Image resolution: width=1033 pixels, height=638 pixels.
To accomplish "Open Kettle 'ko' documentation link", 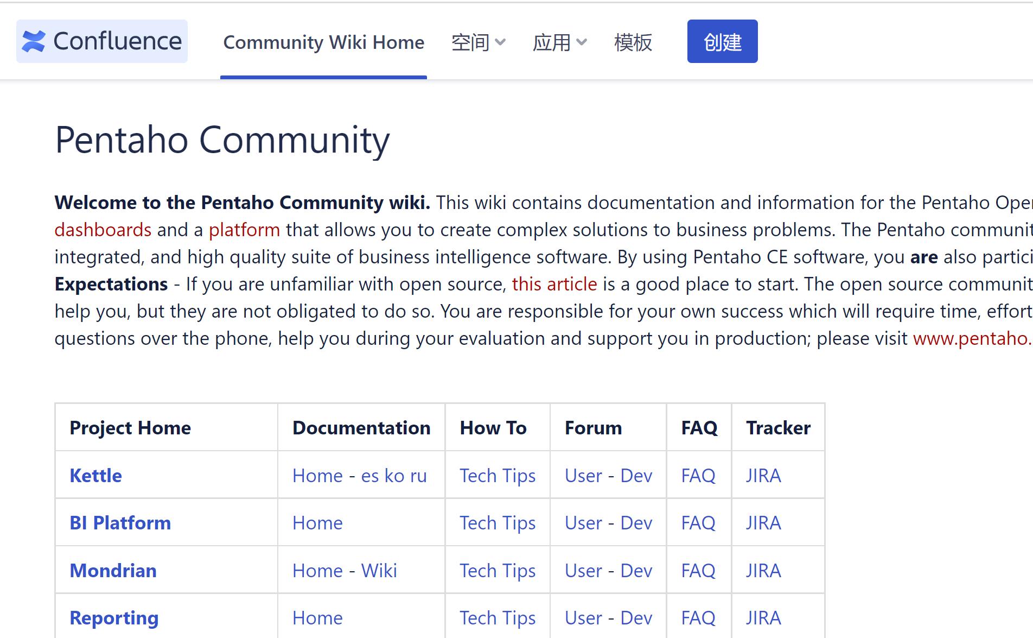I will pos(394,476).
